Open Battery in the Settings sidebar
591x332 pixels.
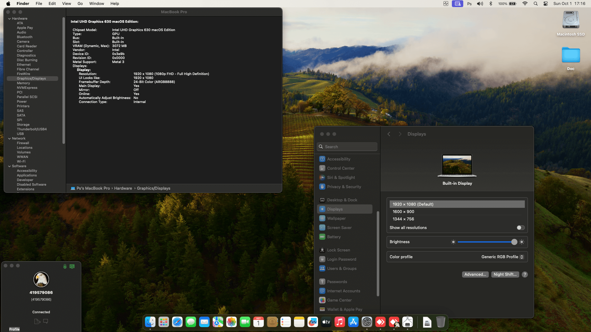345,237
